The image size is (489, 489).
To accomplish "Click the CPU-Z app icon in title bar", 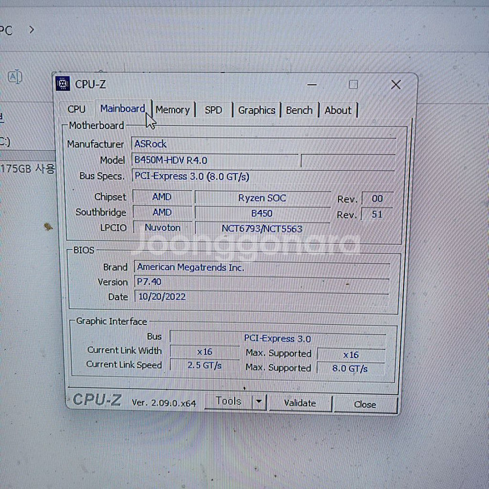I will point(63,83).
